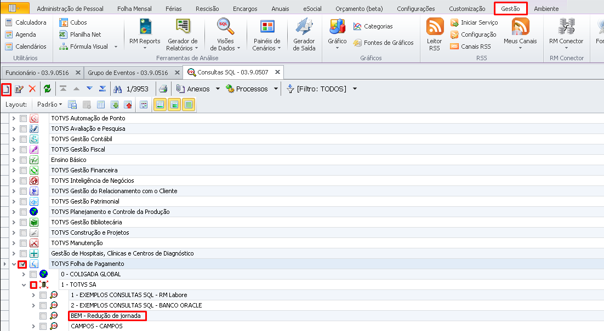Screen dimensions: 604x331
Task: Click the import layout green arrow icon
Action: pos(115,104)
